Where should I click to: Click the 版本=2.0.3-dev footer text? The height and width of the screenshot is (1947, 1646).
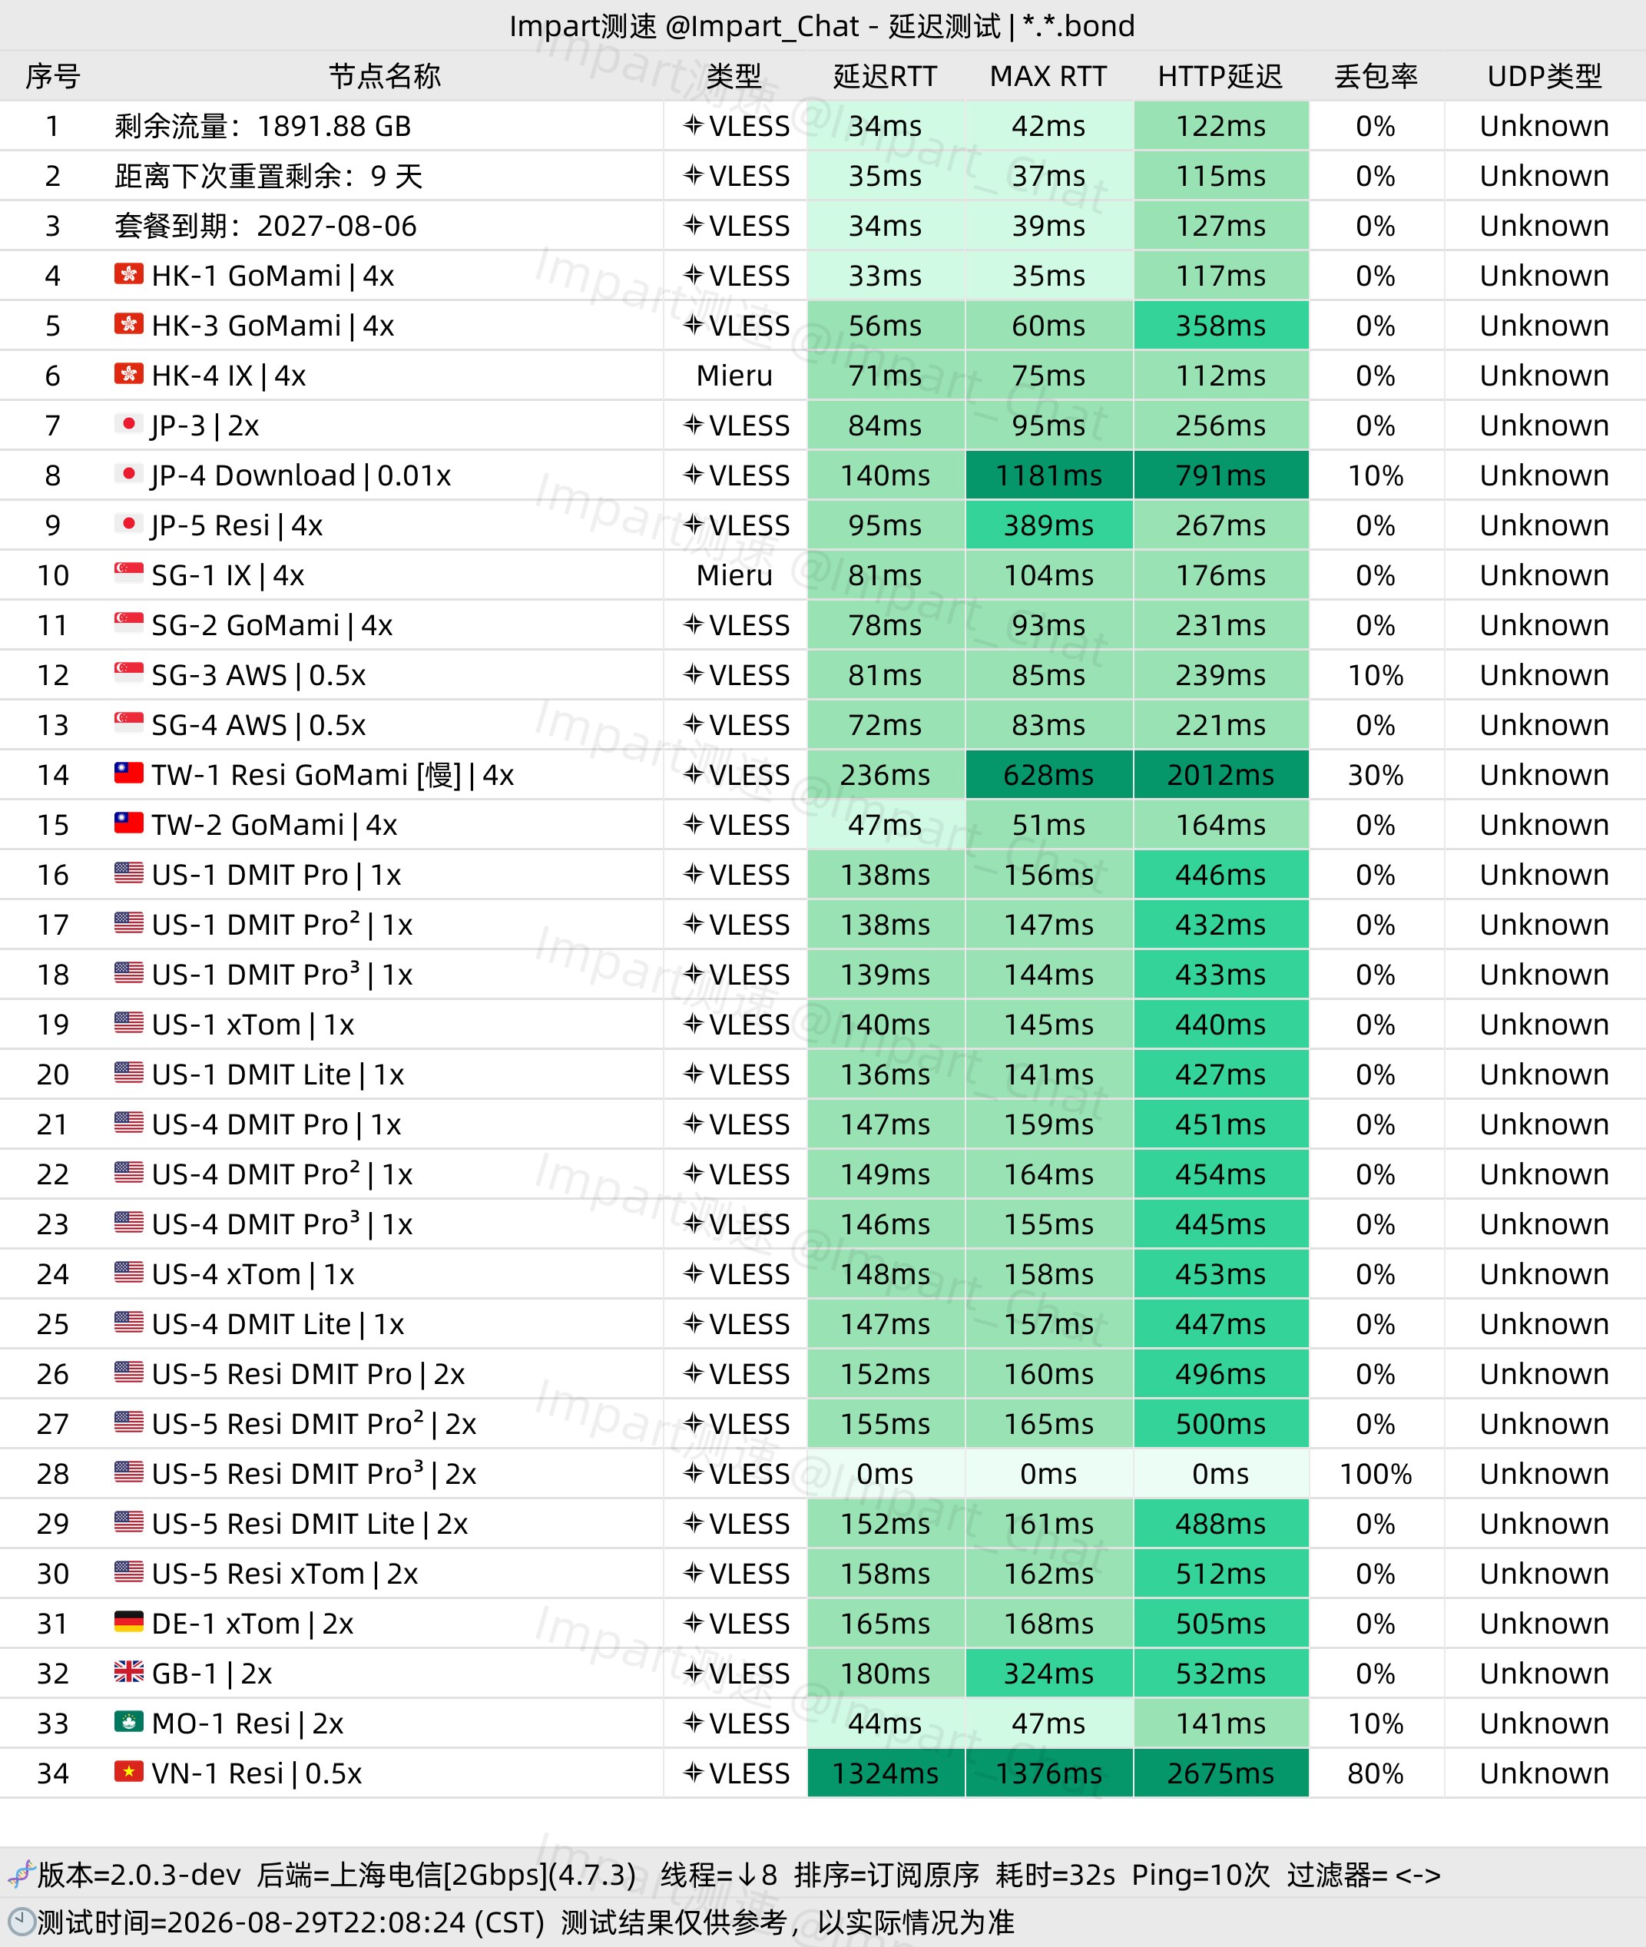coord(139,1874)
